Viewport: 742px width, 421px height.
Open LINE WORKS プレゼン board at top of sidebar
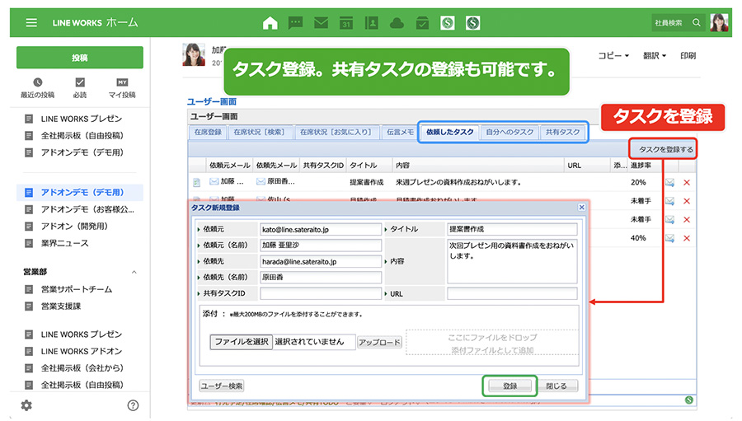[81, 119]
